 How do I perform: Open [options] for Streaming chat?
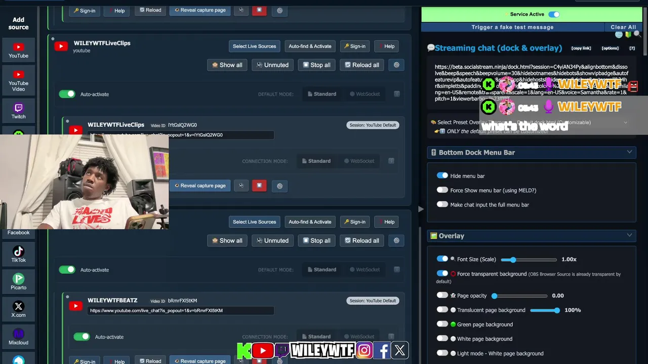coord(610,48)
